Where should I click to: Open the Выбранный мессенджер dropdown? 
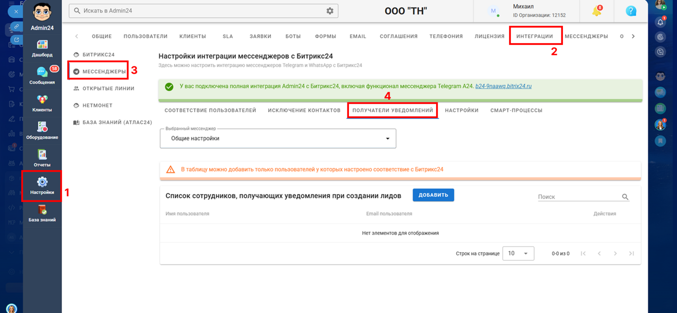coord(278,138)
